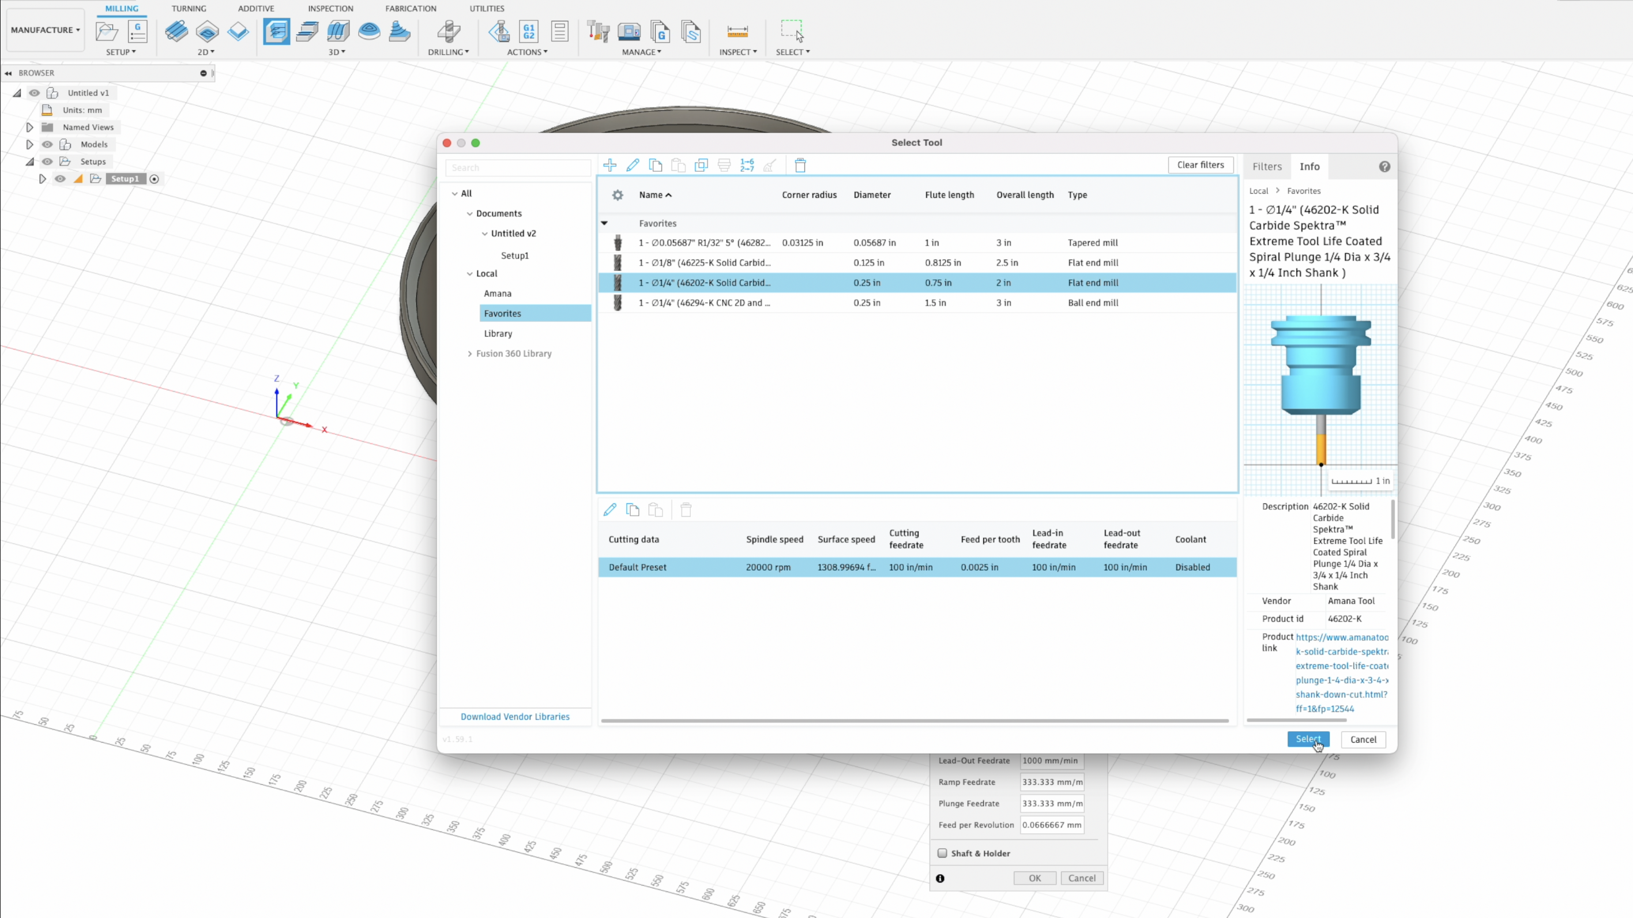The height and width of the screenshot is (918, 1633).
Task: Click the table settings gear icon
Action: tap(618, 195)
